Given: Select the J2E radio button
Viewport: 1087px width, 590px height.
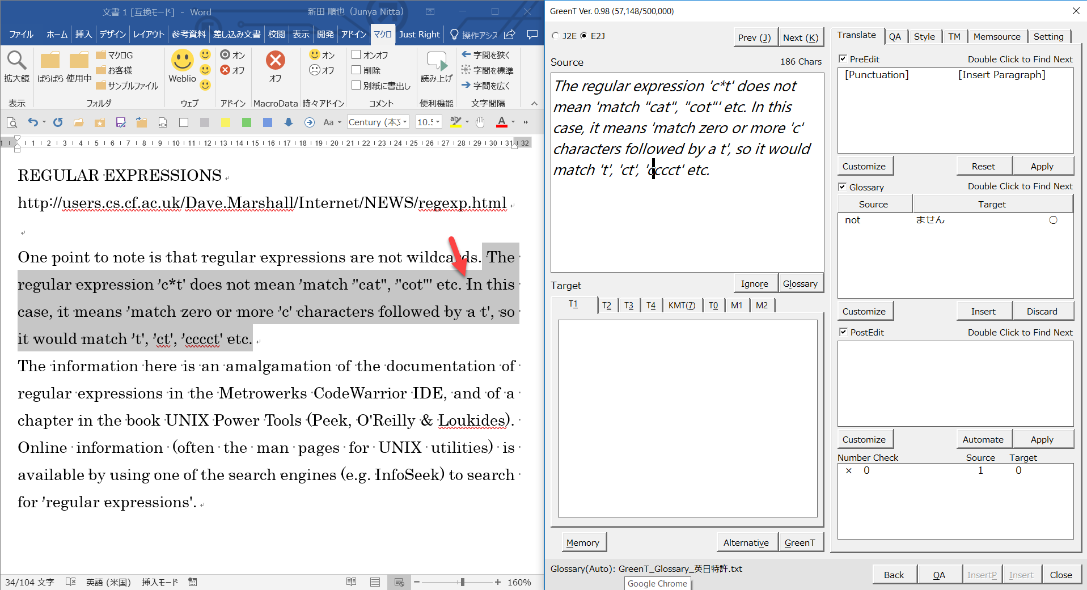Looking at the screenshot, I should tap(556, 36).
